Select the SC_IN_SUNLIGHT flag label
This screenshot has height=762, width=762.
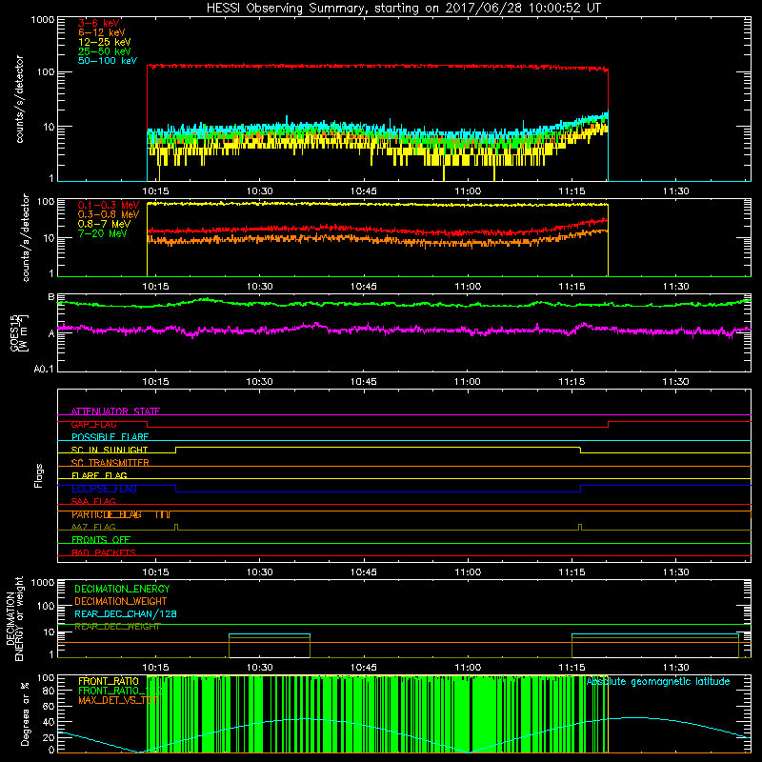click(110, 450)
